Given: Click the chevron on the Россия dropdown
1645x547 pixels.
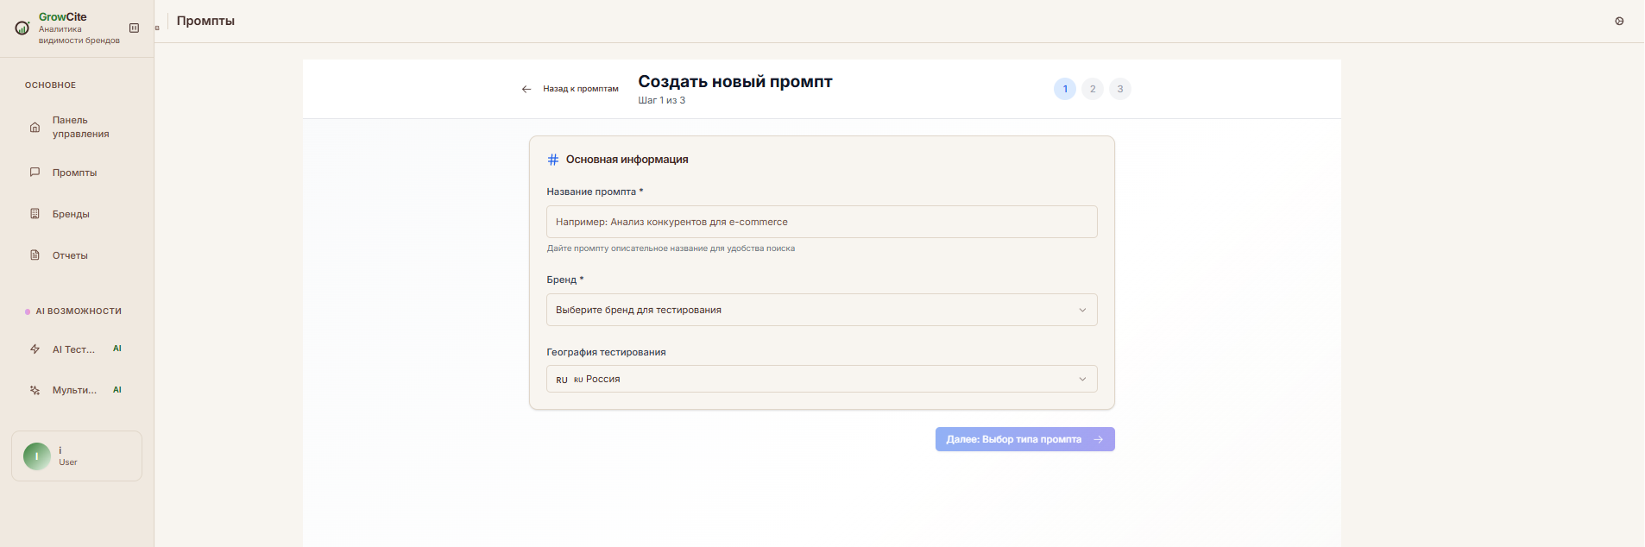Looking at the screenshot, I should (x=1082, y=379).
